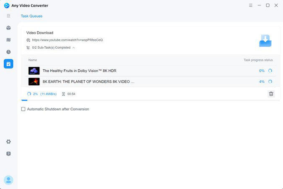Click overall progress spinner near 2%

click(x=29, y=94)
